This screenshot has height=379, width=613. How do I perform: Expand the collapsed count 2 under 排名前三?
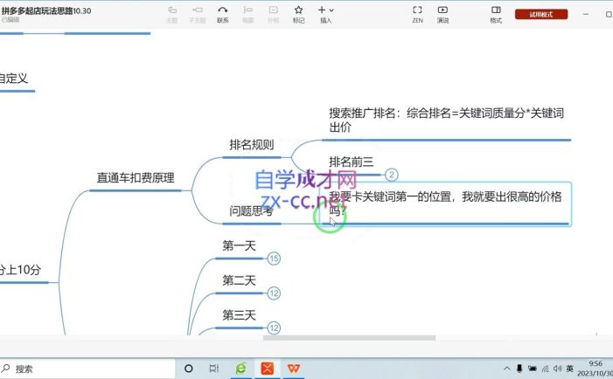click(392, 175)
